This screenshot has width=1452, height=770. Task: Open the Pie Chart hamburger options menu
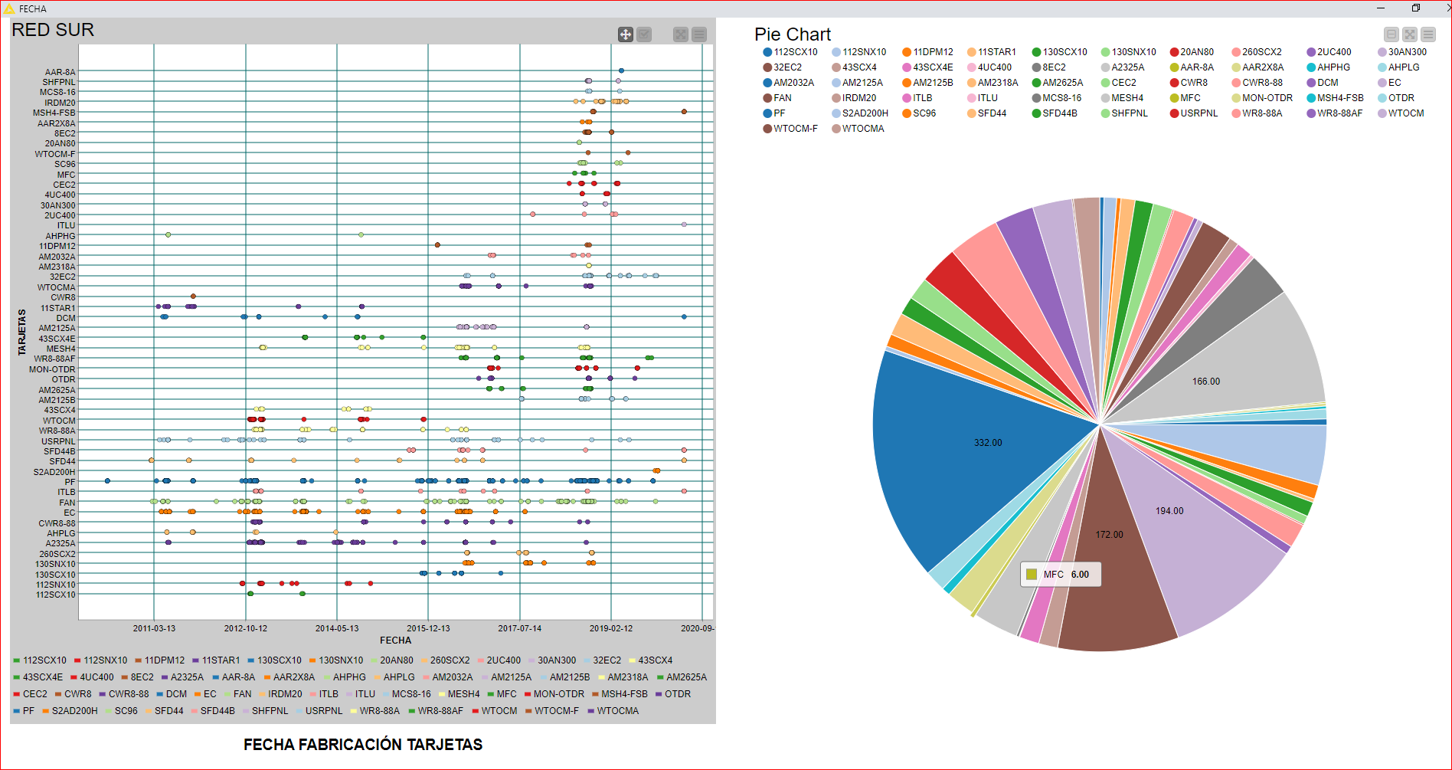click(x=1427, y=34)
